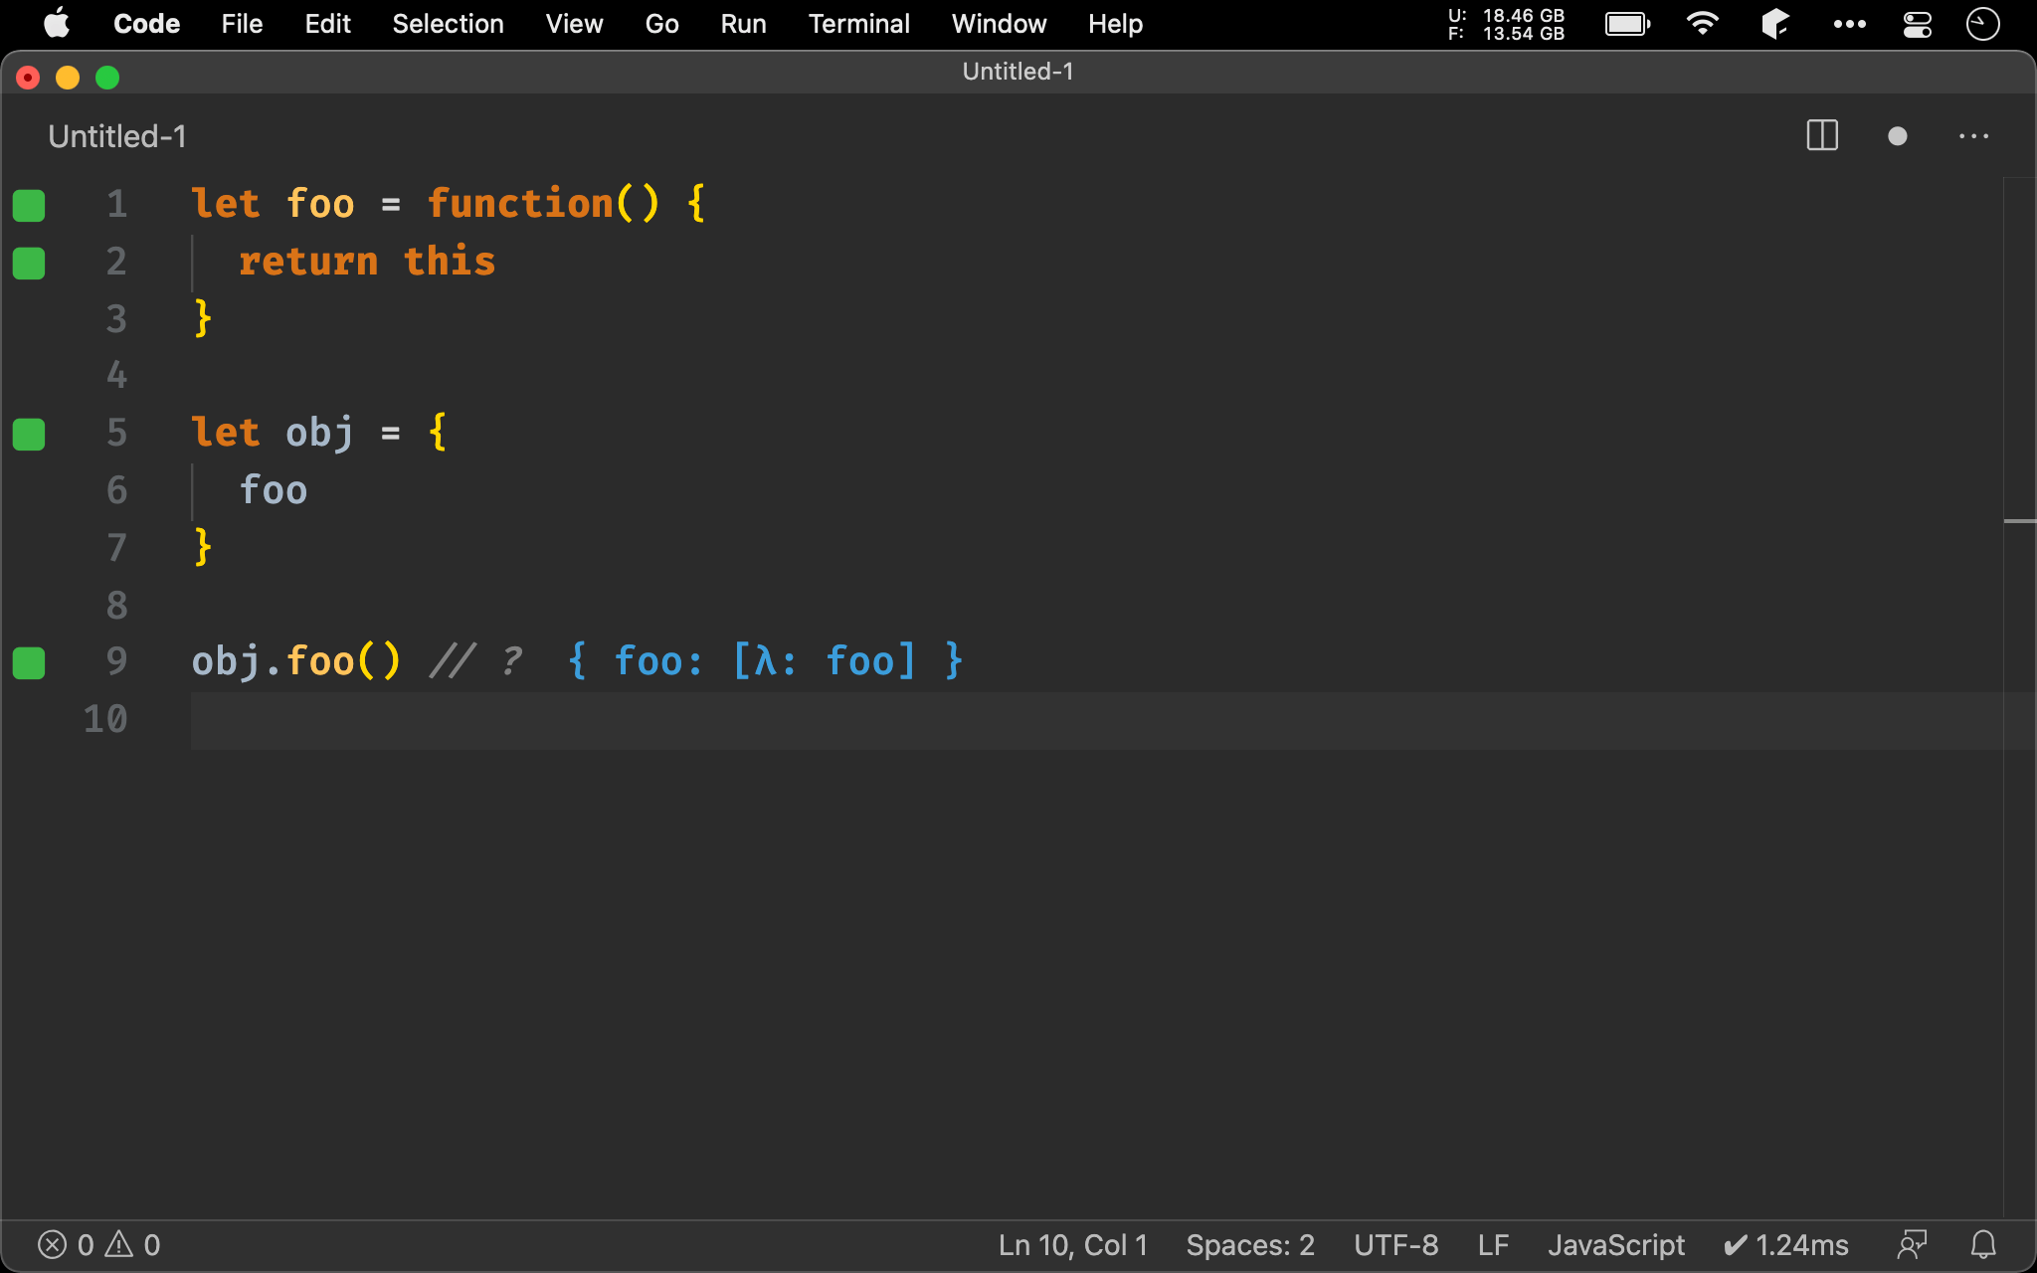Open the Terminal menu
This screenshot has height=1273, width=2037.
point(856,22)
